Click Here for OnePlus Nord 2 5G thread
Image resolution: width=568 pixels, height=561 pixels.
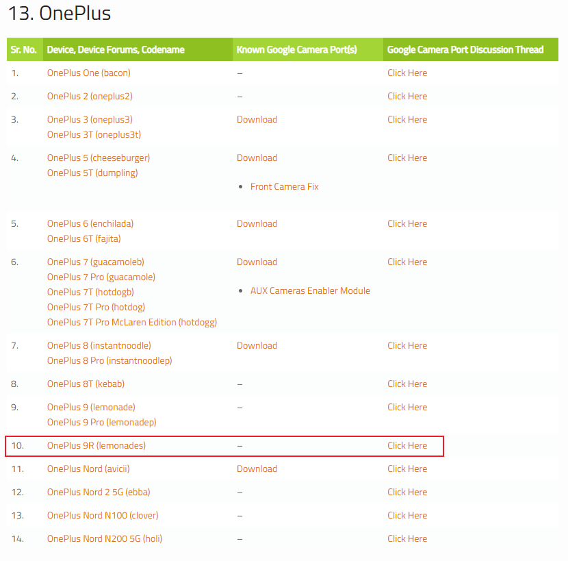point(407,492)
